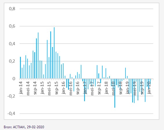Click the x-axis label jan-16
Image resolution: width=164 pixels, height=130 pixels.
coord(64,88)
